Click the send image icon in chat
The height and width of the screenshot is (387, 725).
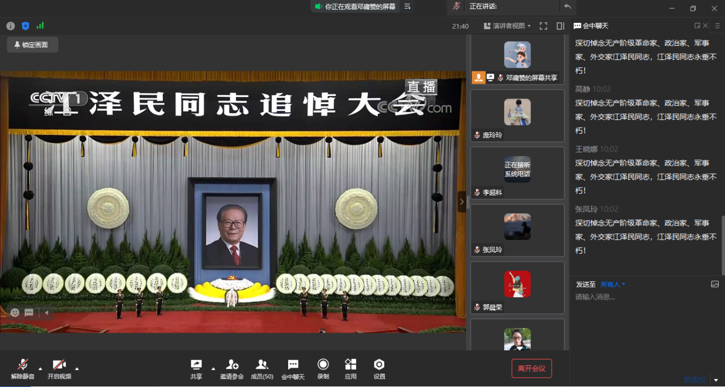coord(715,284)
